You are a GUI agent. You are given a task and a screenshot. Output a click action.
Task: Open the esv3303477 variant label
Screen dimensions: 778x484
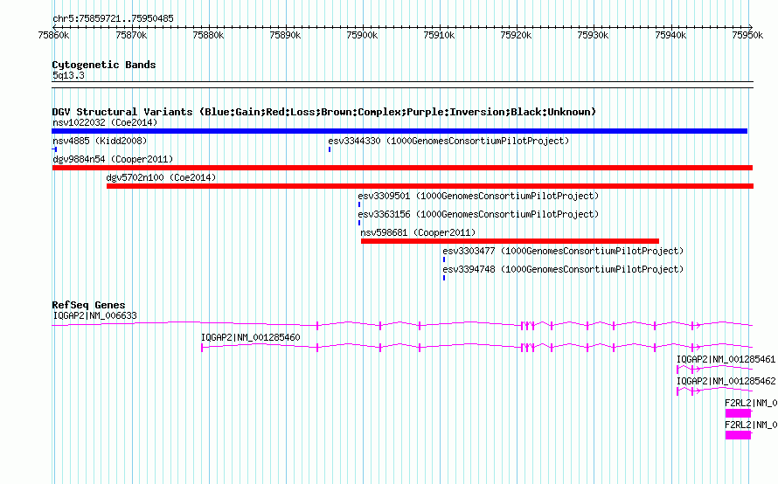(x=563, y=251)
